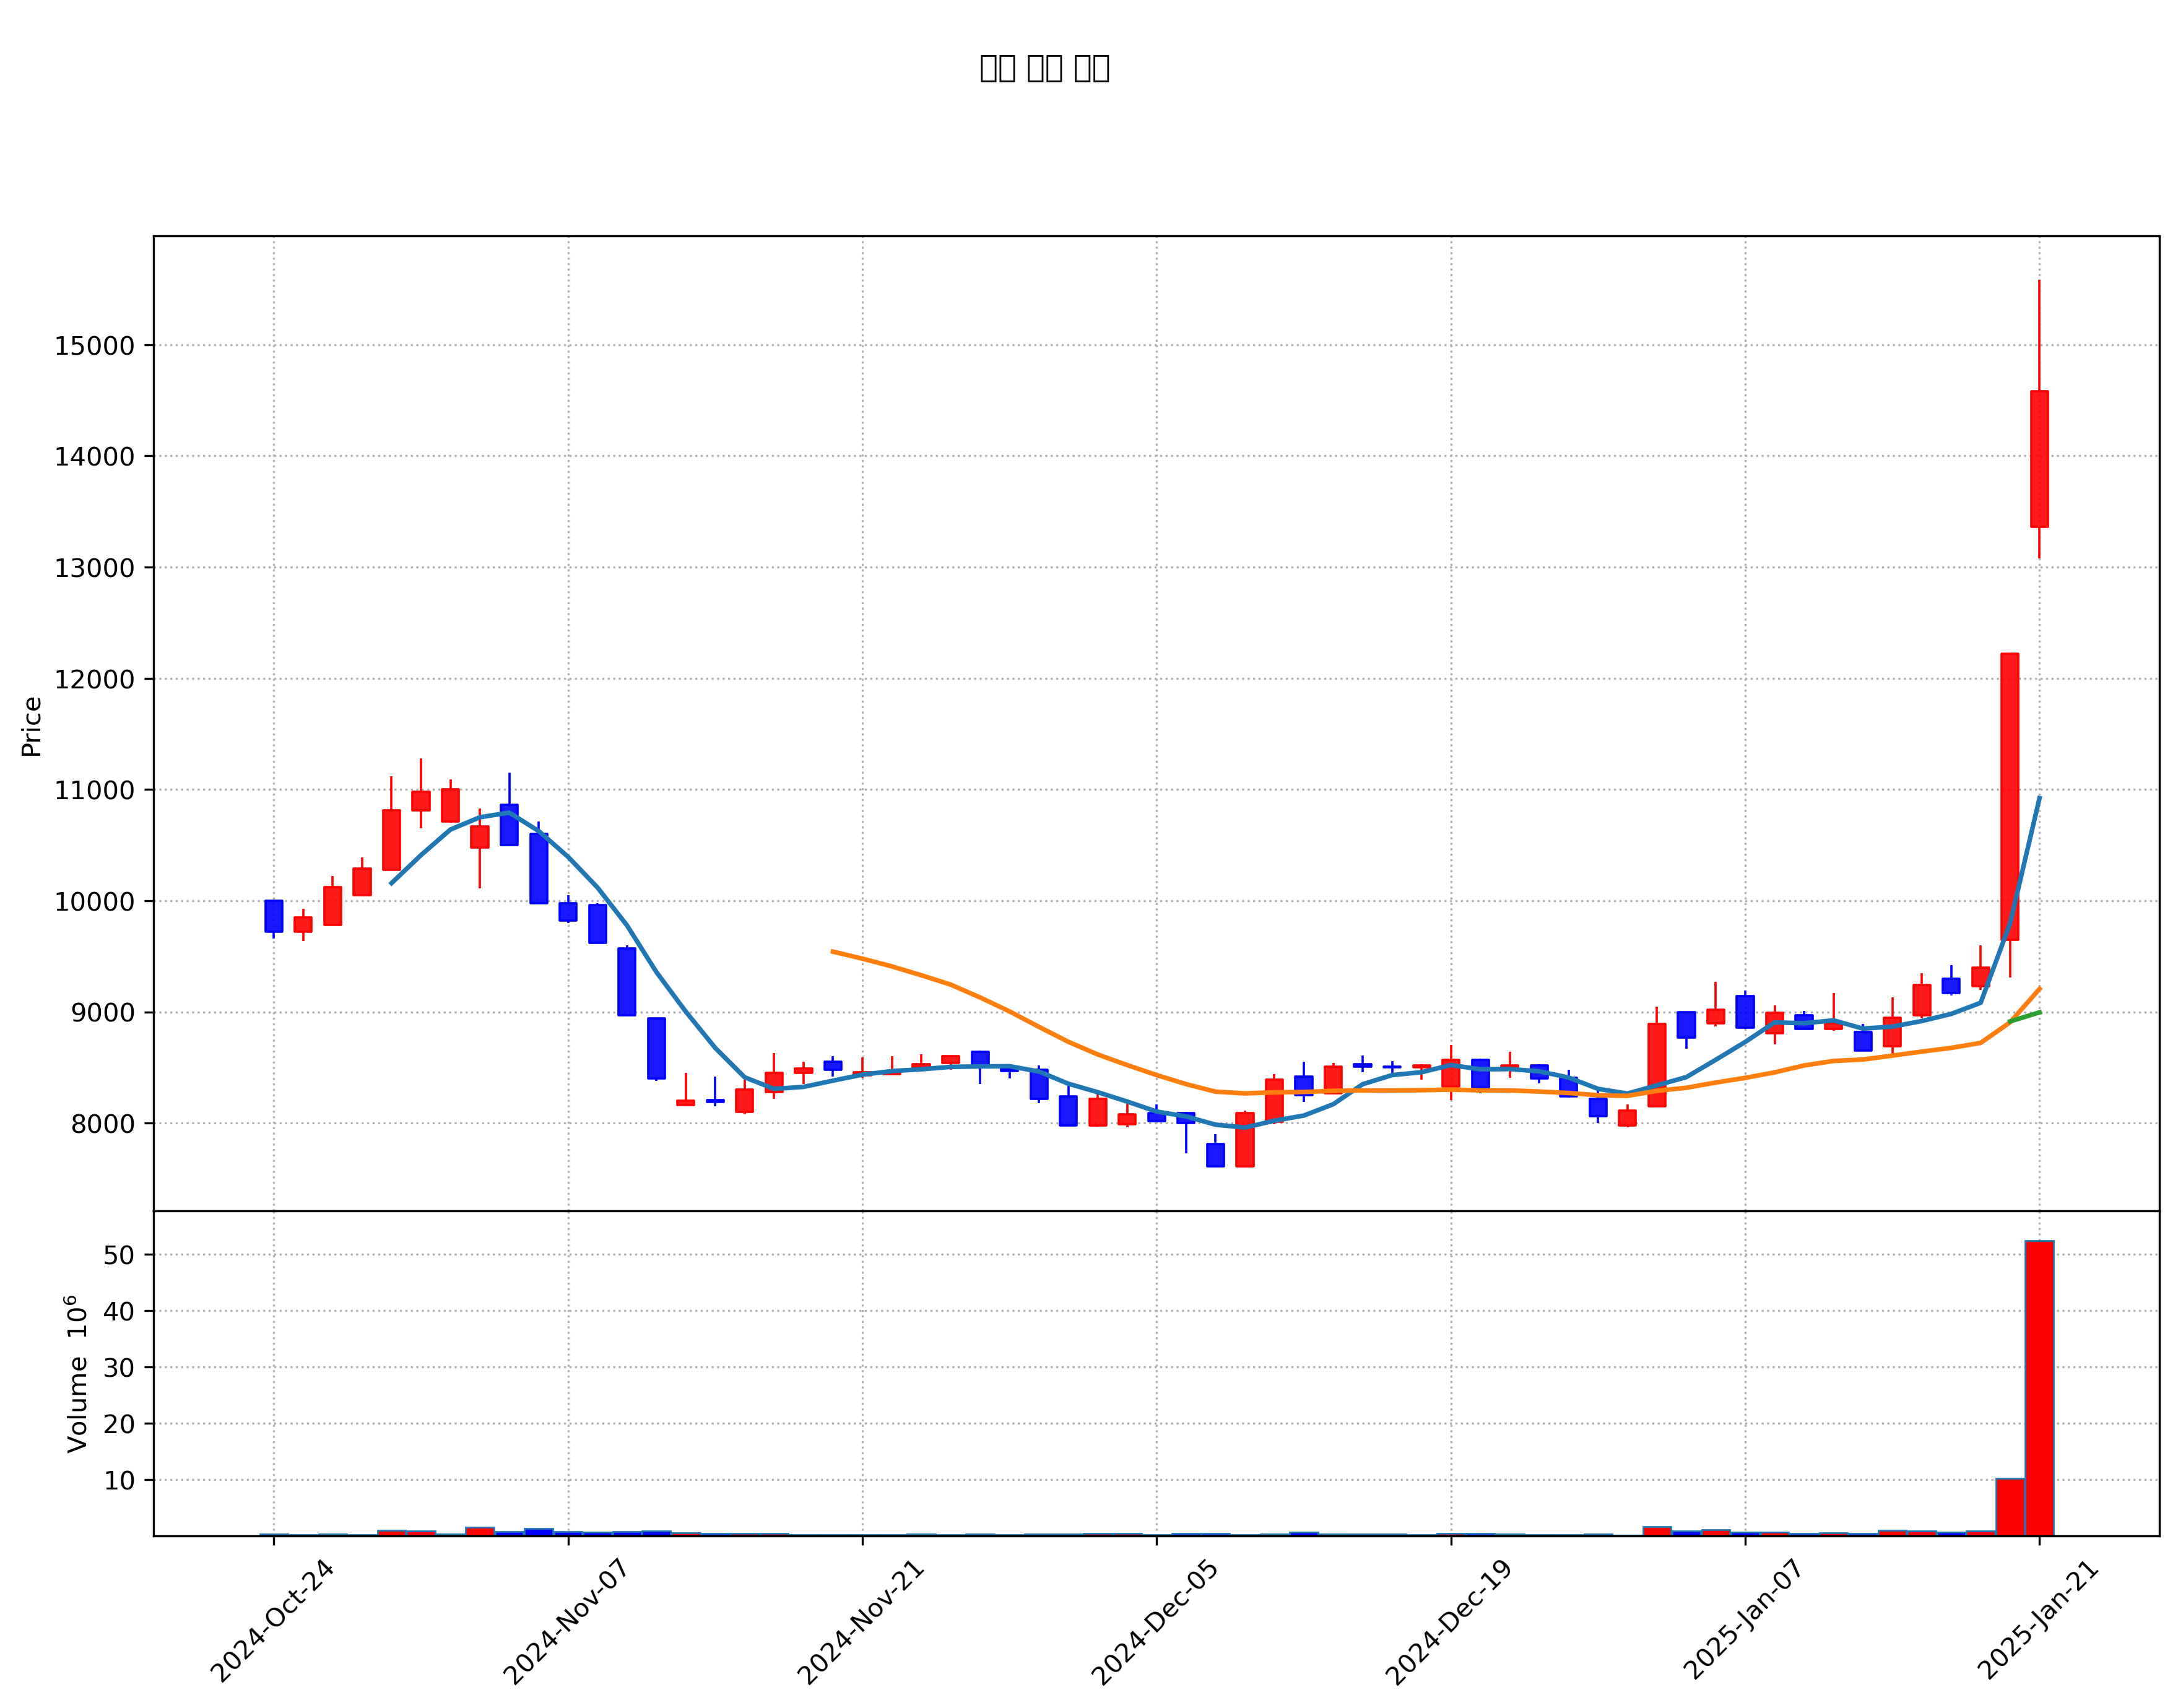Click the vertical Price axis title
Viewport: 2178px width, 1708px height.
pyautogui.click(x=31, y=727)
